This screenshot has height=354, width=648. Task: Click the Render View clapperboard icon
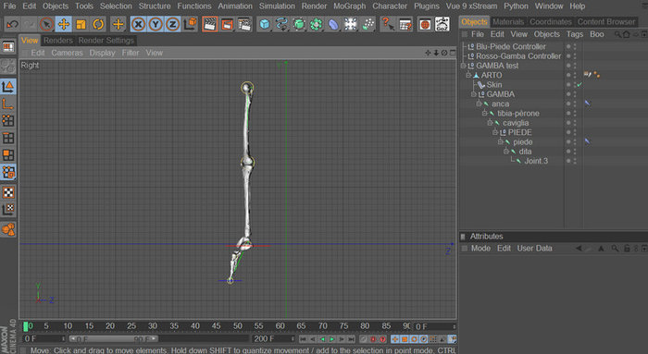210,24
